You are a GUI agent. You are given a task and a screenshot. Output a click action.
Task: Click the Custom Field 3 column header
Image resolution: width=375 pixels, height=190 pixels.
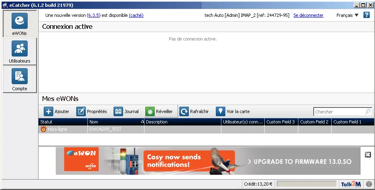281,122
